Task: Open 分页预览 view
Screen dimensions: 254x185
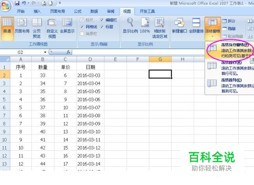Action: (37, 28)
